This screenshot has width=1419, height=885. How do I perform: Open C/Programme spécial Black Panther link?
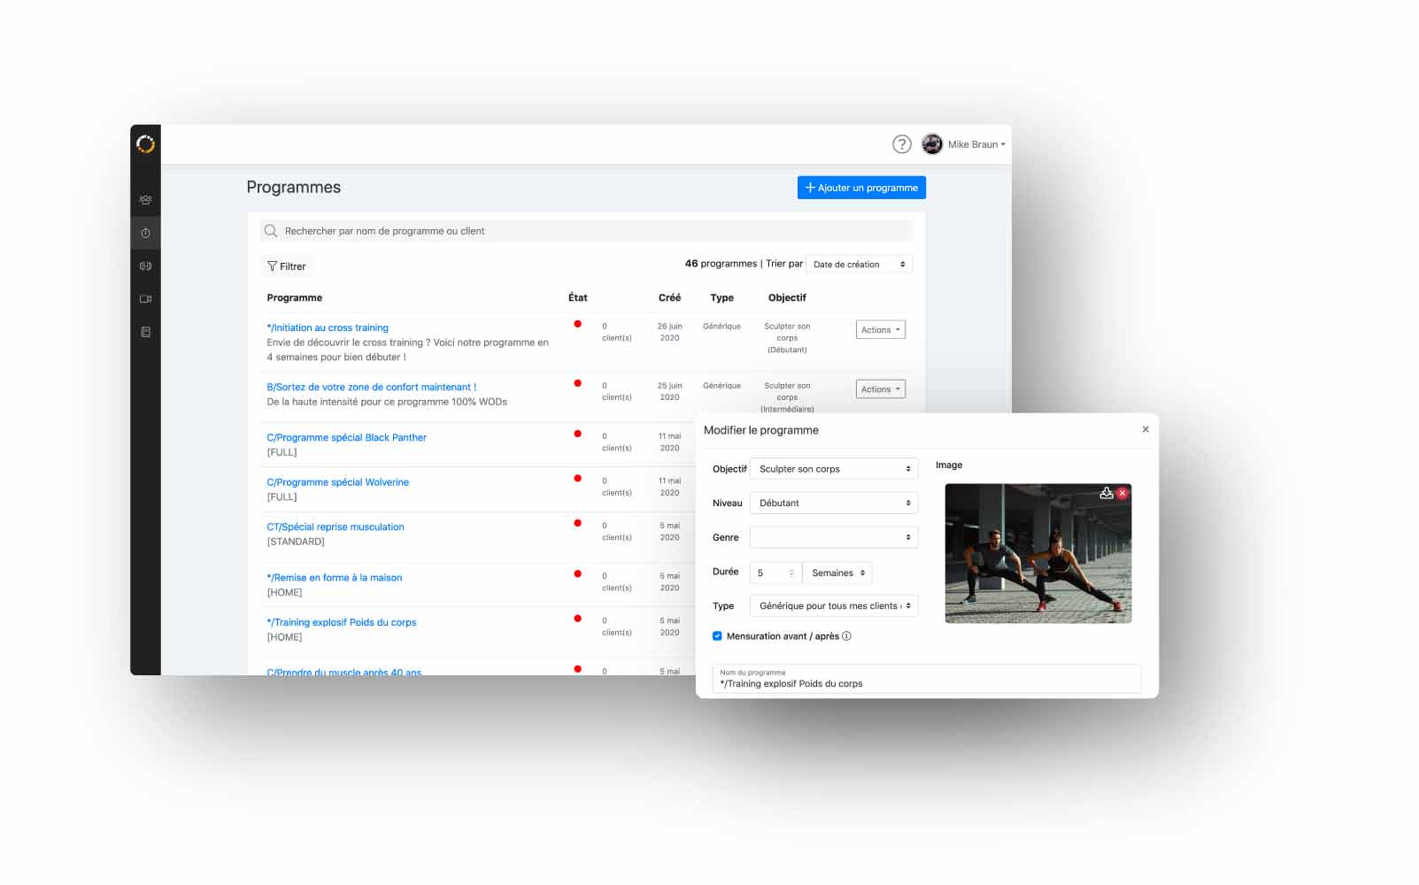[x=346, y=437]
